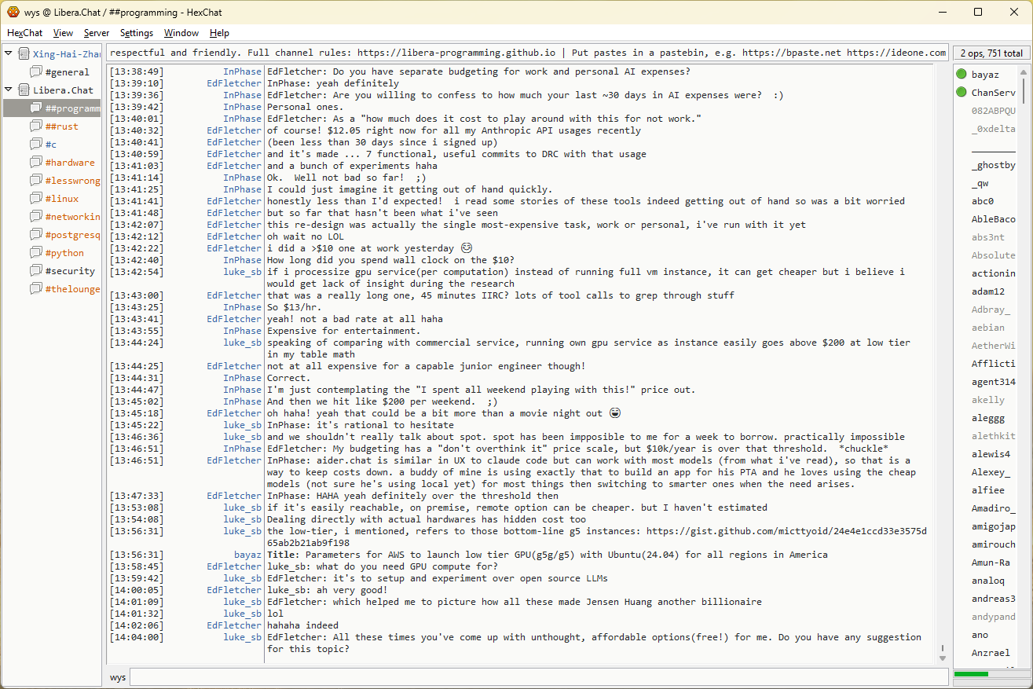
Task: Click the HexChat app icon in title bar
Action: [13, 12]
